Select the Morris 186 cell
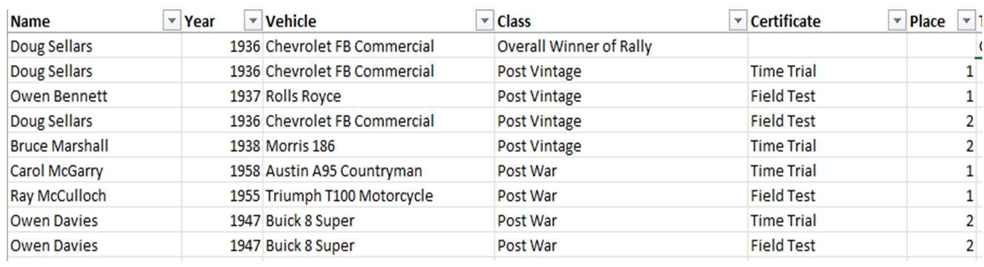Screen dimensions: 984x267 tap(301, 146)
